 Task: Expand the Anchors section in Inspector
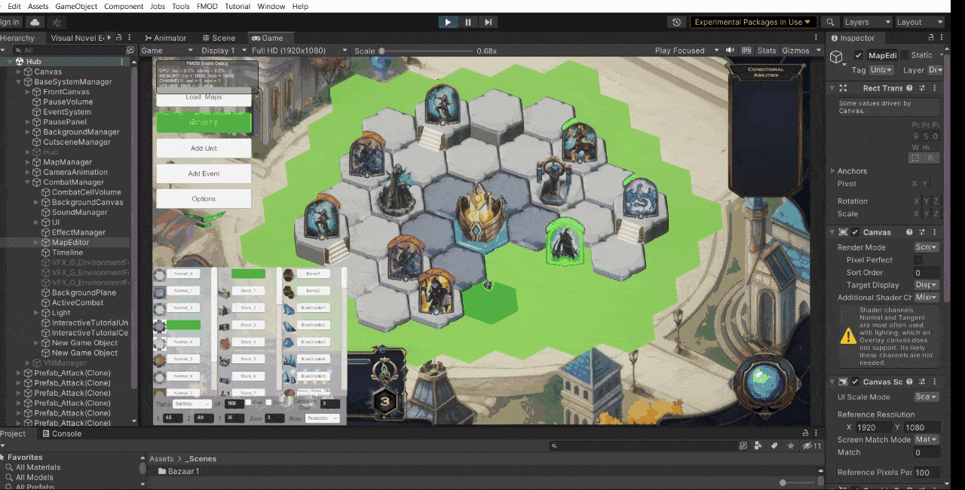[832, 171]
